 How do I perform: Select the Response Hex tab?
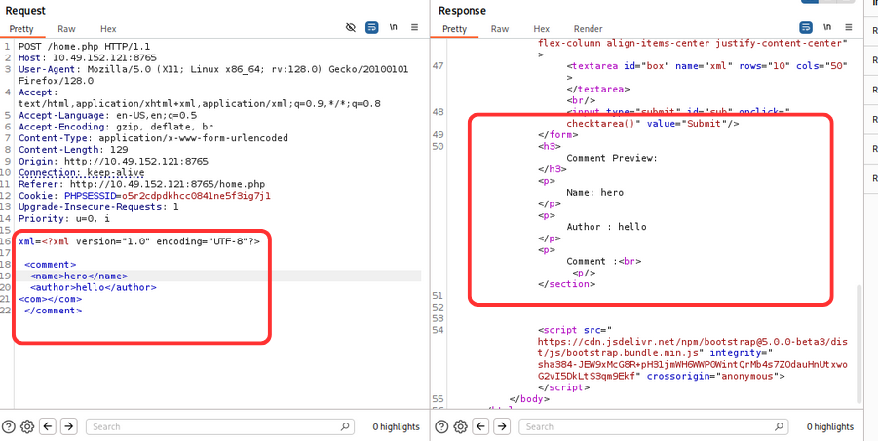point(541,29)
